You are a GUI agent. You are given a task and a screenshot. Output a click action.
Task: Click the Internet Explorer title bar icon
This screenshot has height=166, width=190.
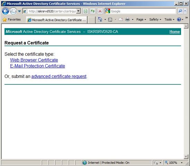tap(4, 4)
